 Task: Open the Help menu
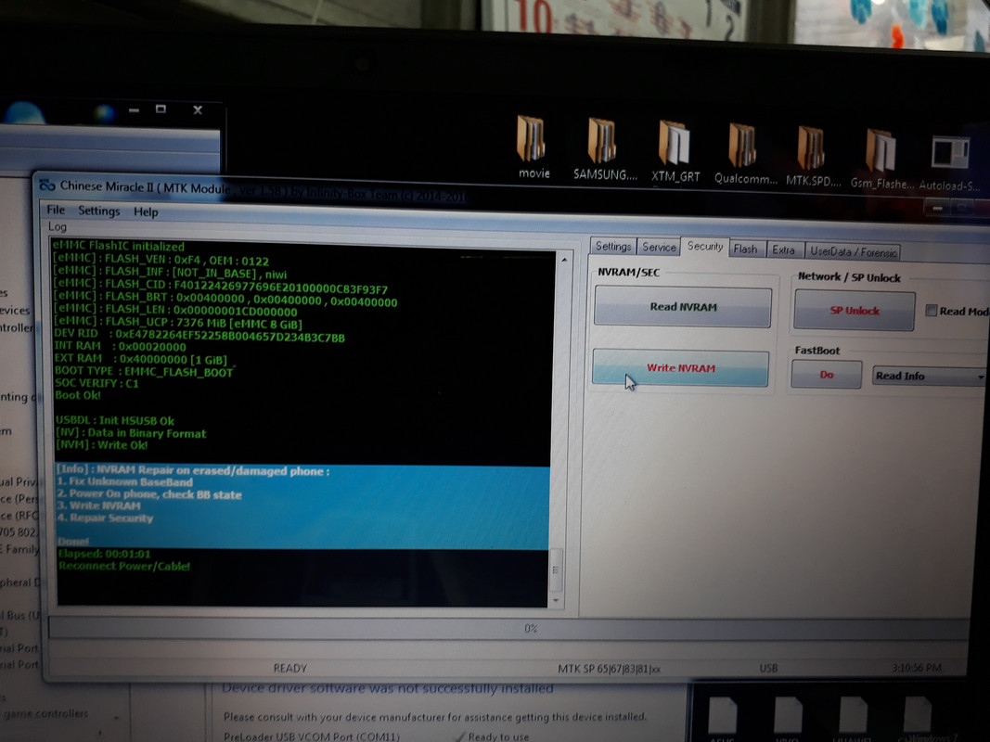point(146,212)
